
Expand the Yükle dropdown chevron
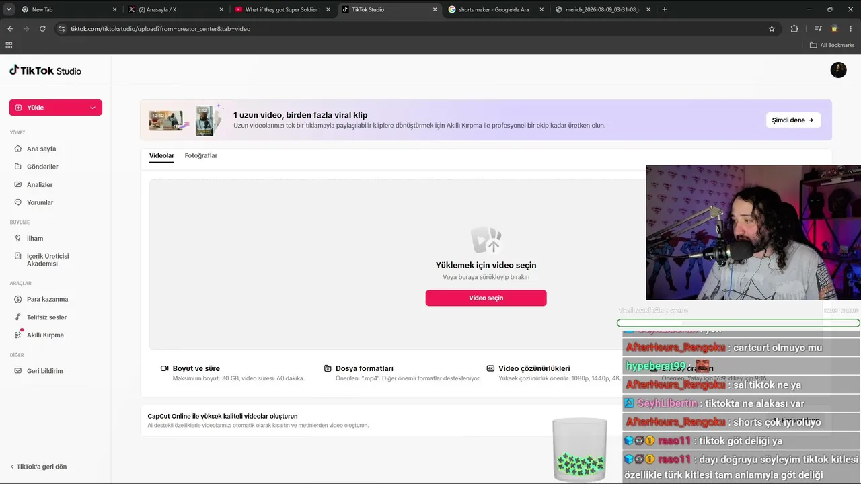pyautogui.click(x=93, y=108)
